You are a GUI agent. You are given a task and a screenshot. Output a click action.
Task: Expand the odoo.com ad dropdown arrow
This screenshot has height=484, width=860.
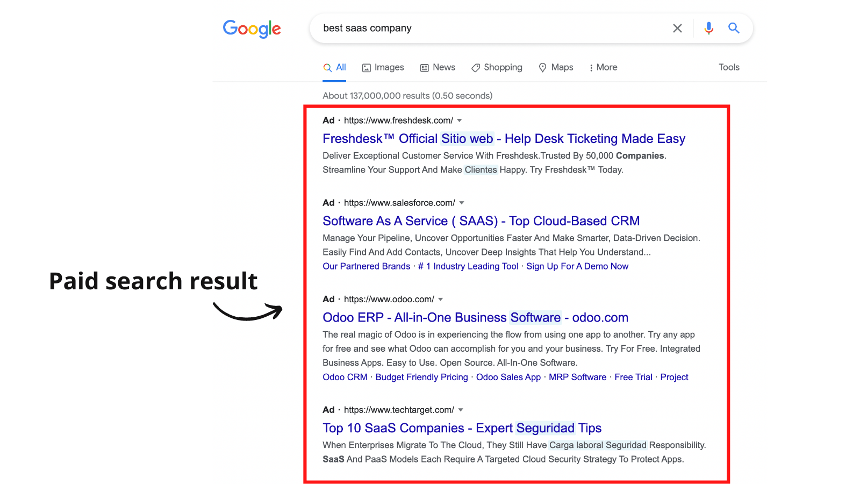441,299
